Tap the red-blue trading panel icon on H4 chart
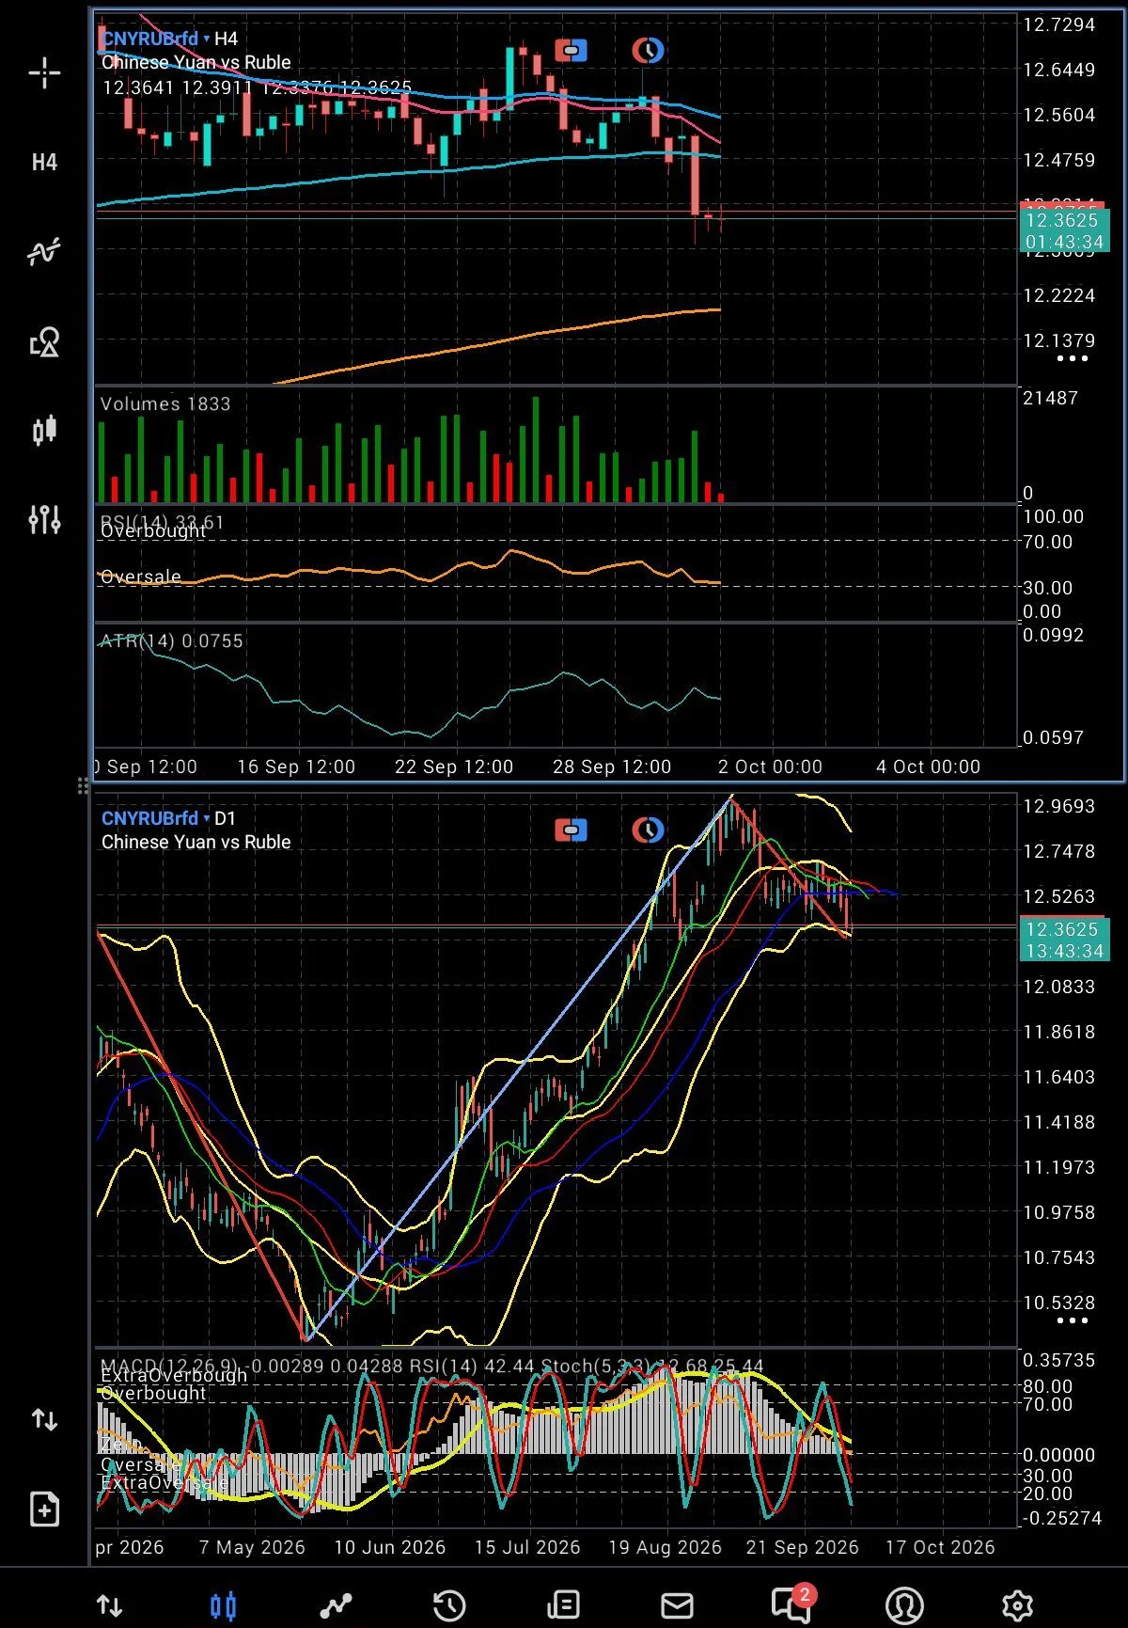1128x1628 pixels. coord(571,50)
